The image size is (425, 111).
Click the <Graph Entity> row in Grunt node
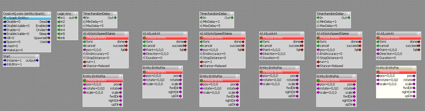coord(18,18)
